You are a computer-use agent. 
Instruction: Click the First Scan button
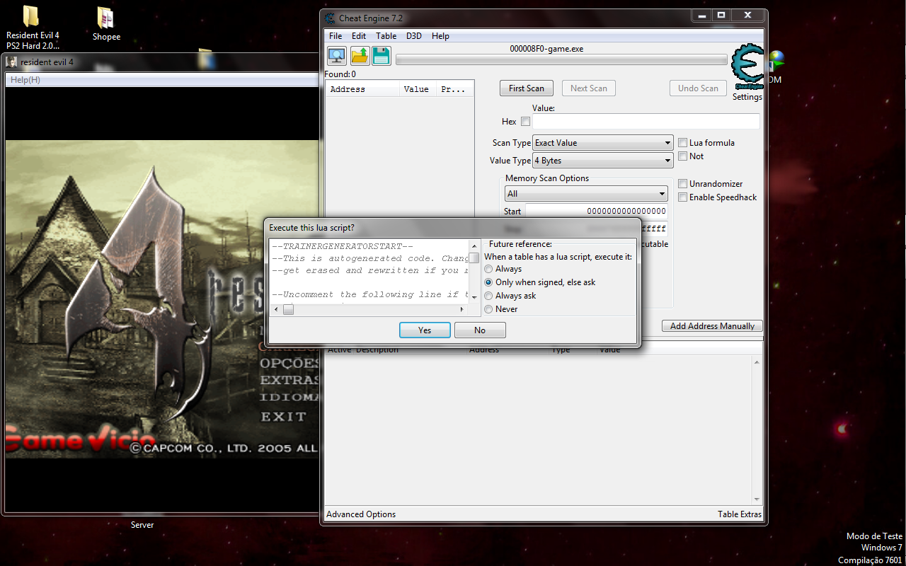527,88
